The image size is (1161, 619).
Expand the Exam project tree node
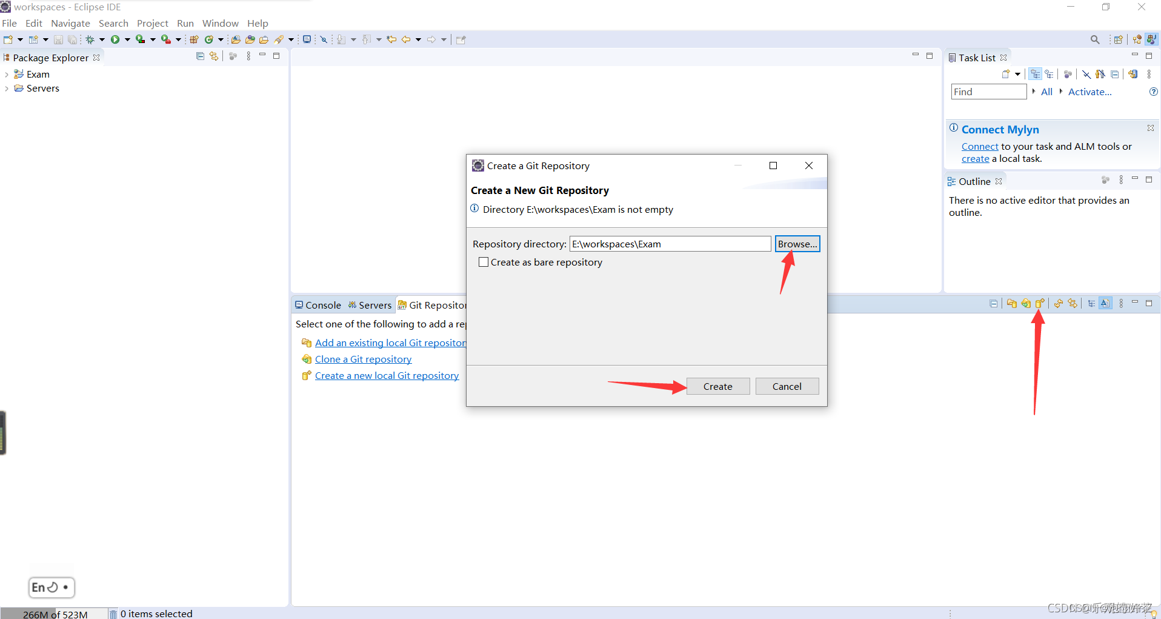pyautogui.click(x=7, y=75)
